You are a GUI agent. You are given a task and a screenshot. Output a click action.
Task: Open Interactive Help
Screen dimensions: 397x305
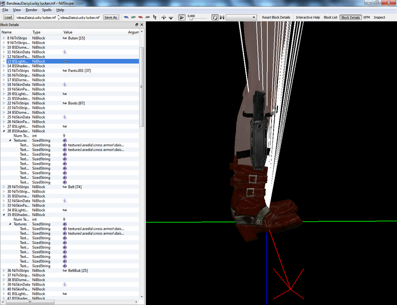click(308, 17)
